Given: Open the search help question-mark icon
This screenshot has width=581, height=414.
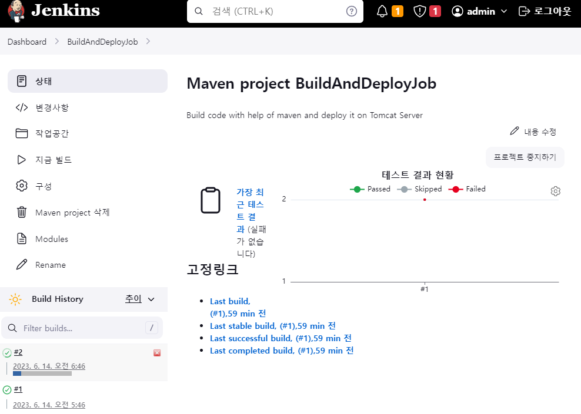Looking at the screenshot, I should pos(351,11).
